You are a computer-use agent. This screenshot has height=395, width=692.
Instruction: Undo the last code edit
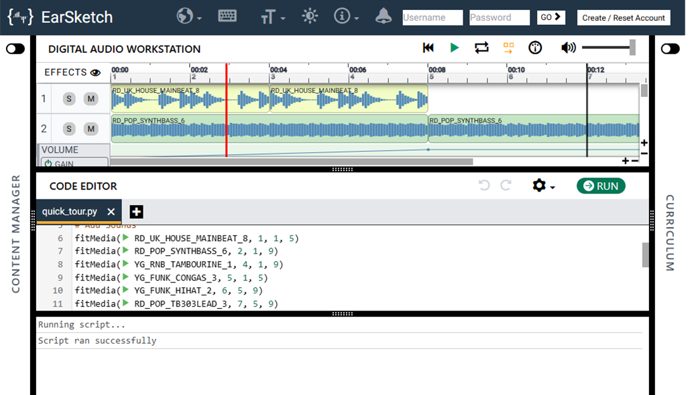click(484, 185)
